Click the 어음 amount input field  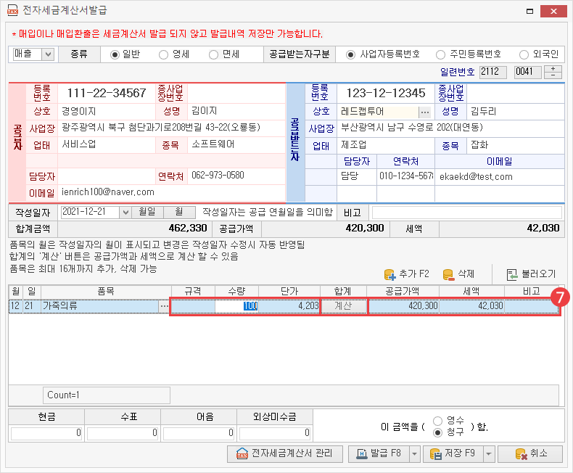(x=199, y=433)
